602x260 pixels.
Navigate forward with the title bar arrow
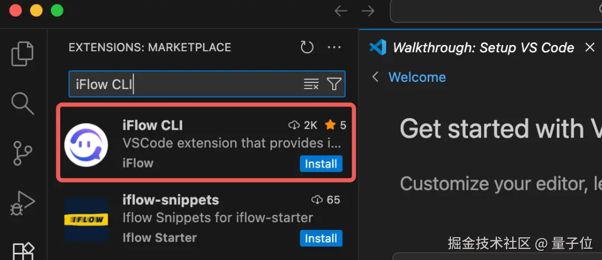(368, 11)
